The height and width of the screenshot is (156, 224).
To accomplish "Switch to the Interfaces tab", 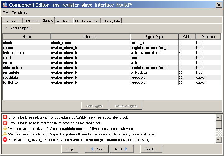I will [64, 21].
